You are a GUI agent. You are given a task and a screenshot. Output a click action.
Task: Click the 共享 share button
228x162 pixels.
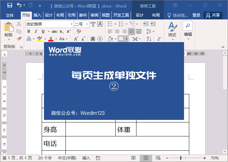coord(213,15)
